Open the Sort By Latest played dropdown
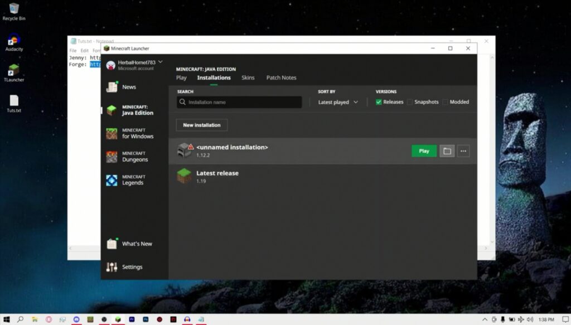The width and height of the screenshot is (571, 325). [338, 102]
